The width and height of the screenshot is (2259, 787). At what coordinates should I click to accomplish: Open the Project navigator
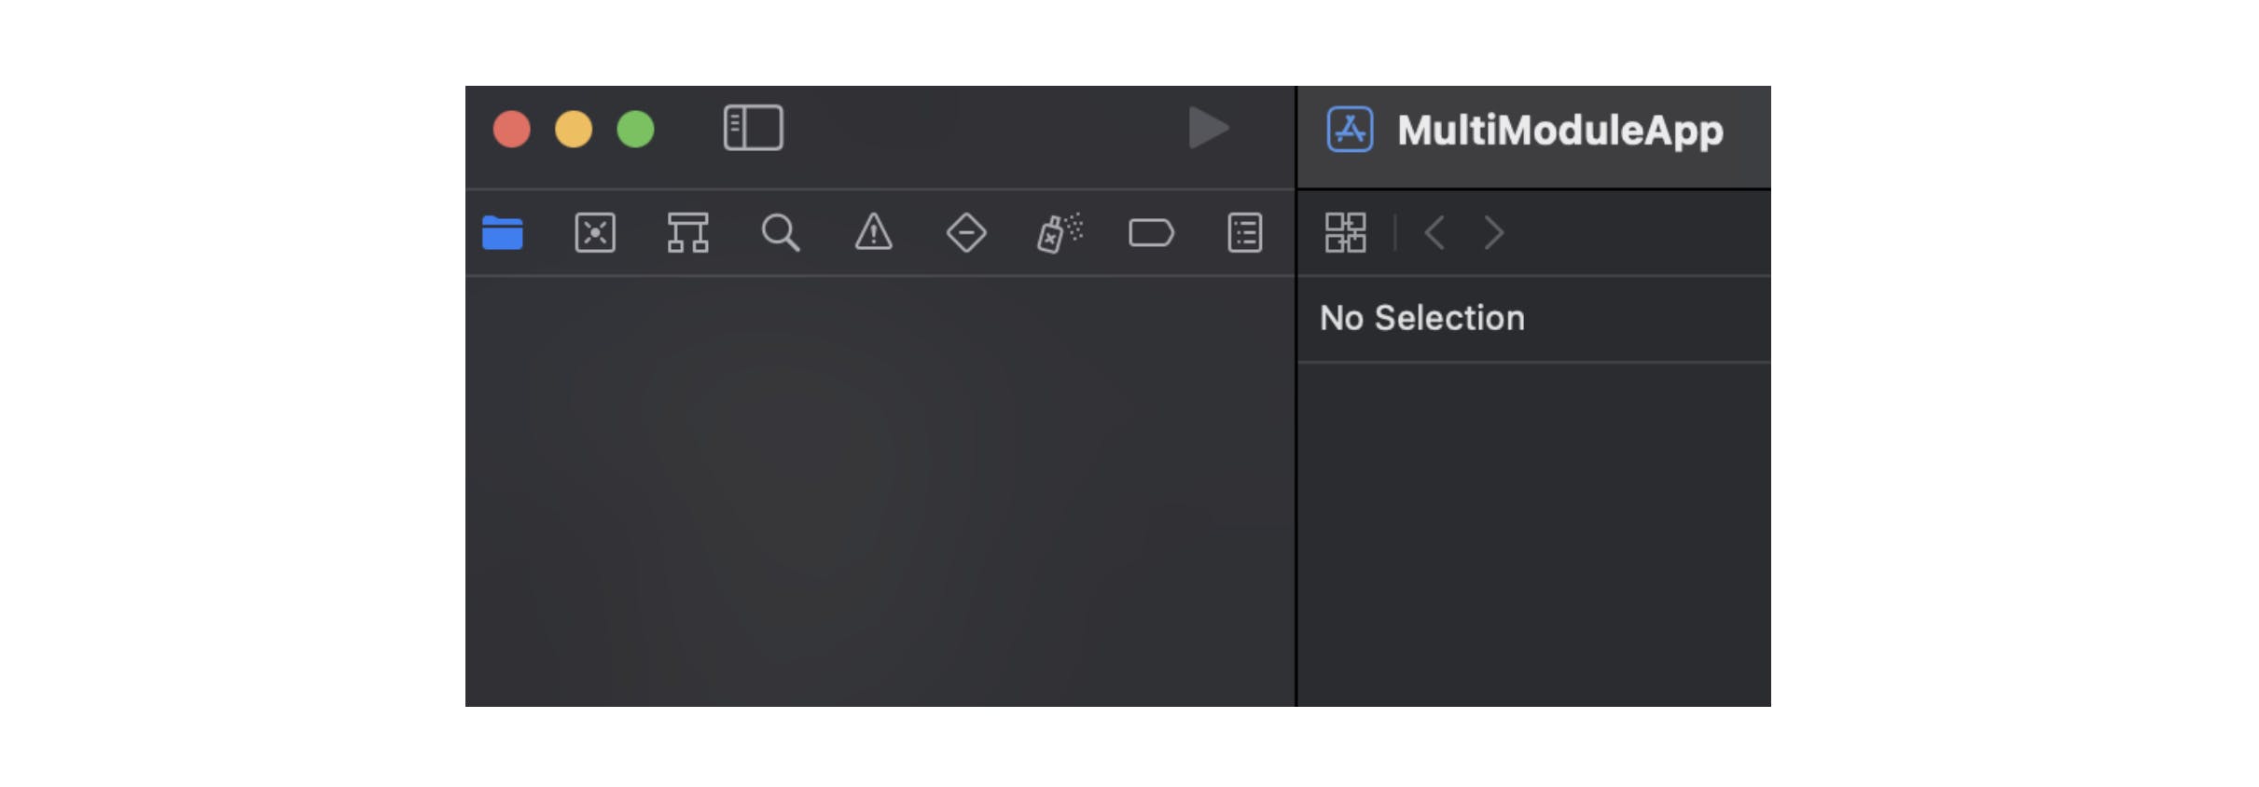[x=502, y=233]
